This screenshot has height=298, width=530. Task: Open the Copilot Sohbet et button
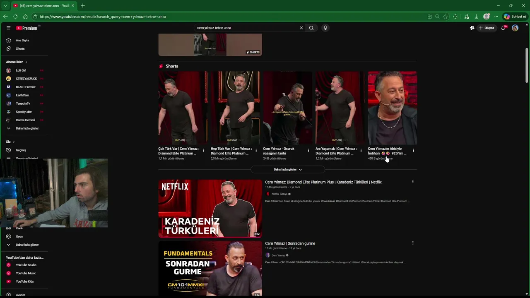click(x=515, y=17)
